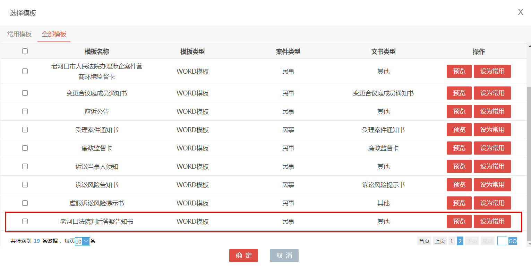Viewport: 531px width, 268px height.
Task: Check the 老河口市人民法院办理涉企案件营商环境监督卡 row checkbox
Action: [25, 71]
